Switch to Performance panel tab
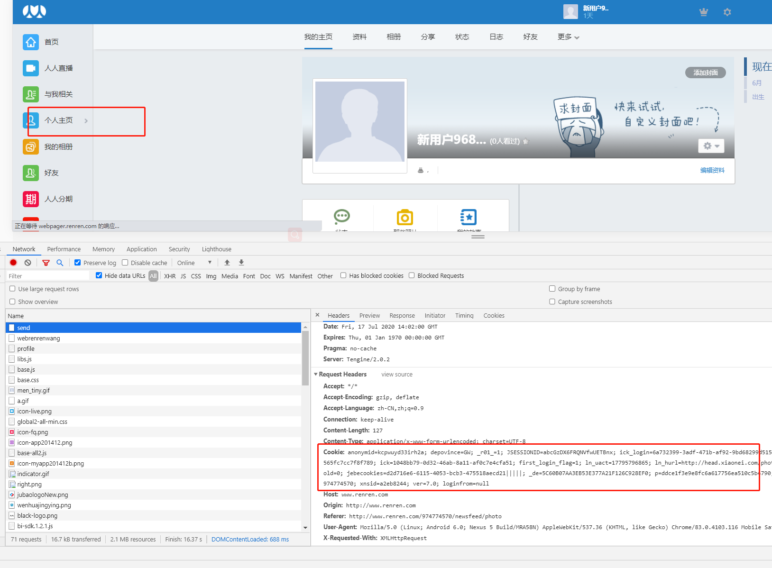This screenshot has height=568, width=772. (64, 249)
